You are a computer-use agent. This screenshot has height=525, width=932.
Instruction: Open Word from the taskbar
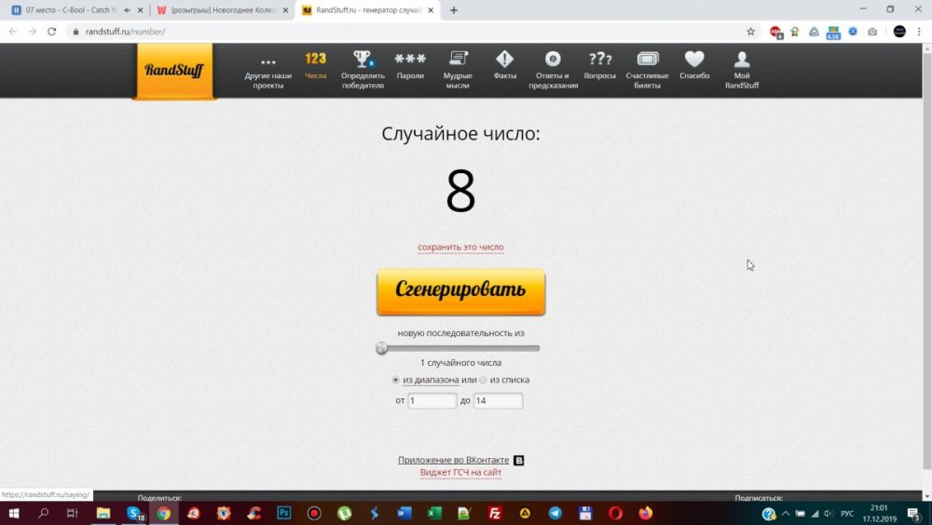coord(404,513)
